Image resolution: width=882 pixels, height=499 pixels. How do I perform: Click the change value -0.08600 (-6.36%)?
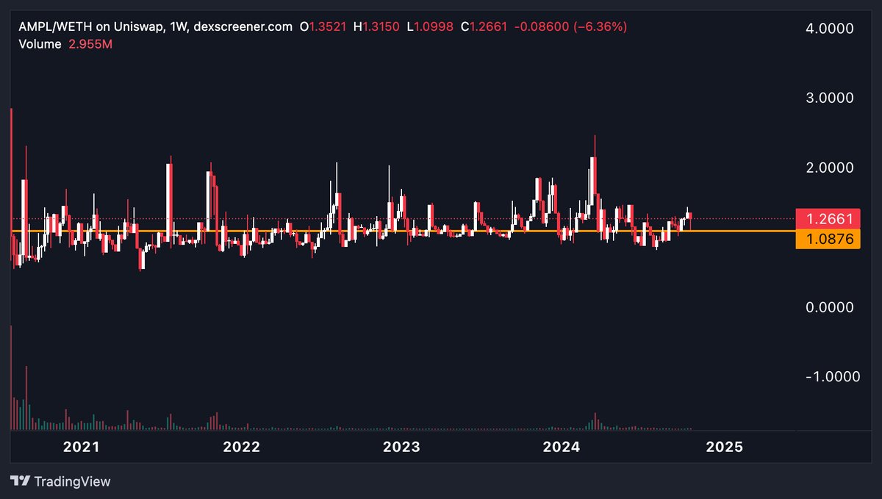click(570, 27)
